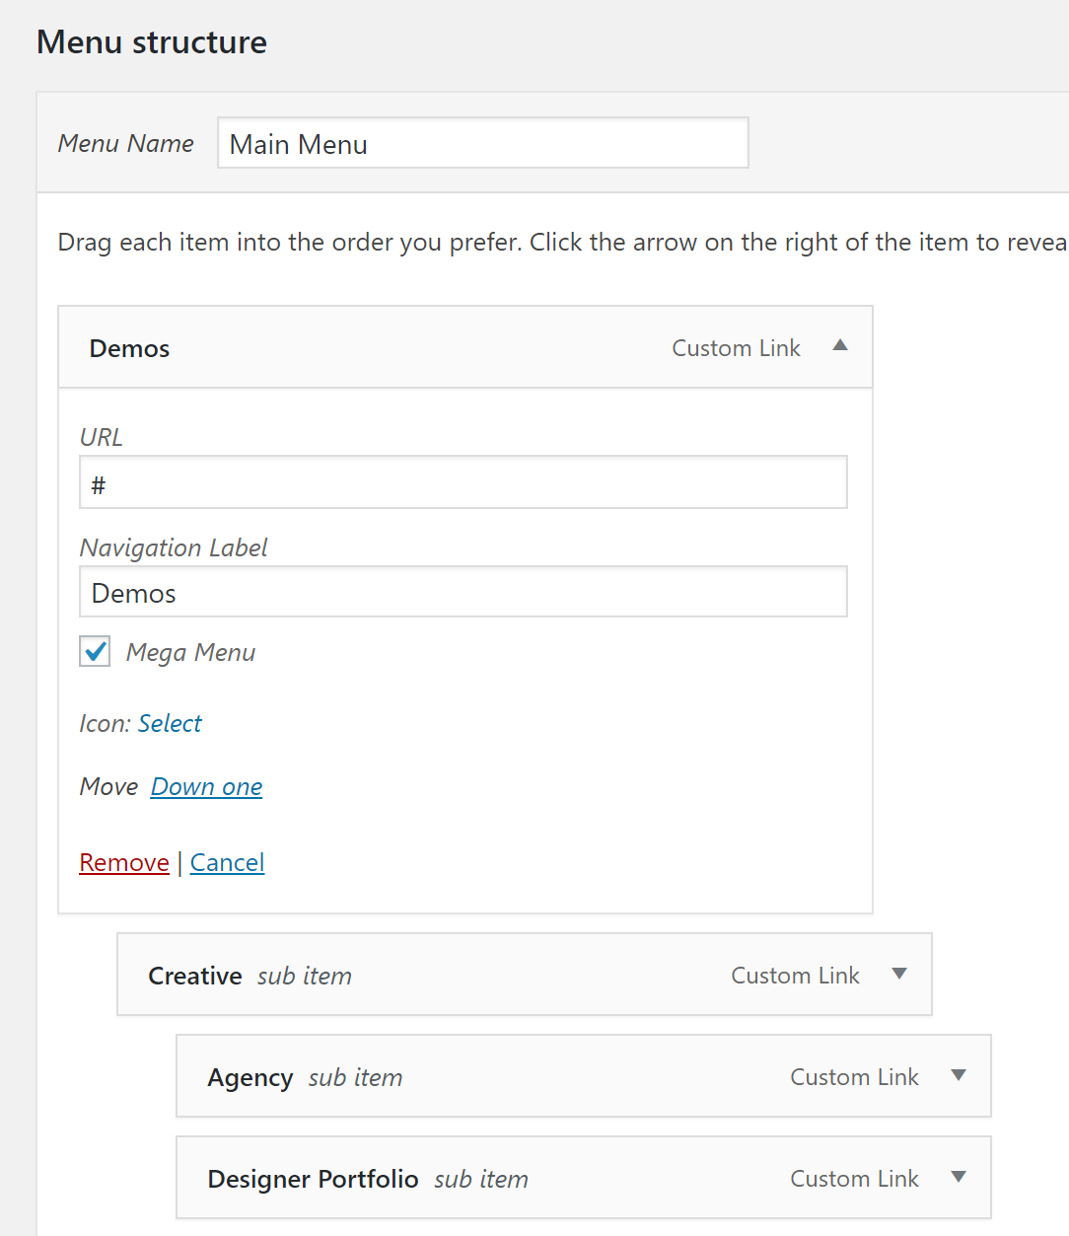Click the Select icon link

coord(170,723)
